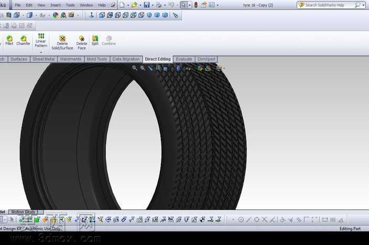Select the Direct Editing tab
The width and height of the screenshot is (369, 245).
pyautogui.click(x=158, y=59)
